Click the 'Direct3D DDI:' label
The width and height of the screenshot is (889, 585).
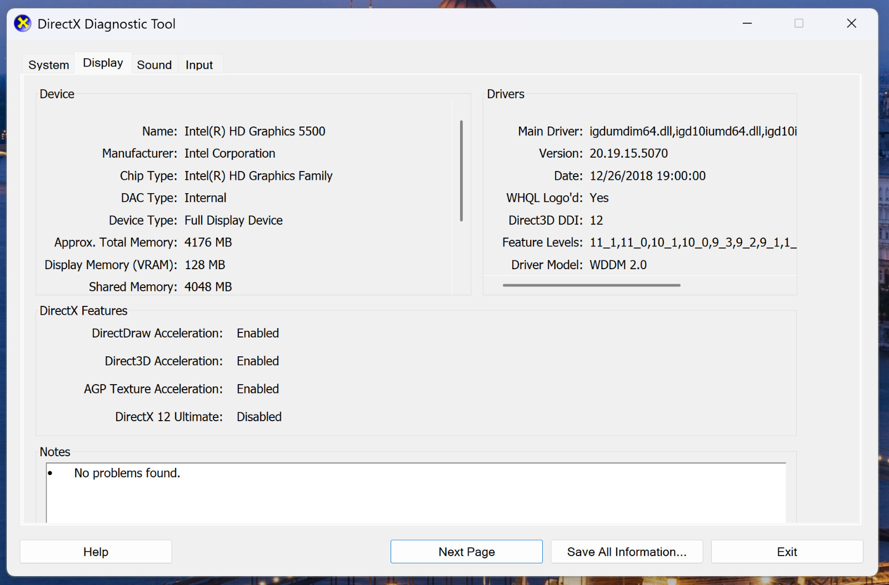pyautogui.click(x=546, y=220)
